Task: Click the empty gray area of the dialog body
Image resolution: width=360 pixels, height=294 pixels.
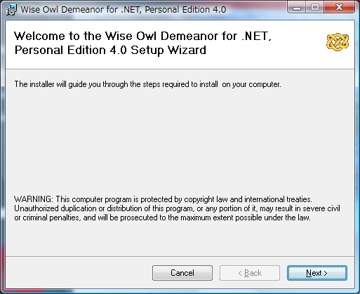Action: click(180, 140)
